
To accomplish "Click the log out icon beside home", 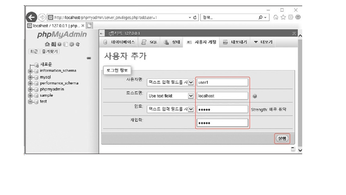I will [x=54, y=44].
